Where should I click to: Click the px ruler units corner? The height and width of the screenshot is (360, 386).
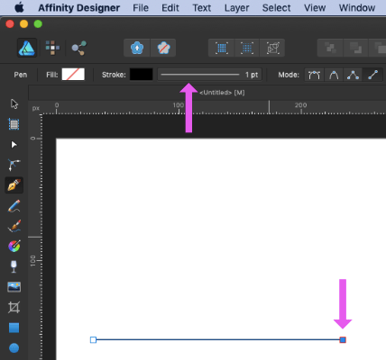pyautogui.click(x=36, y=108)
